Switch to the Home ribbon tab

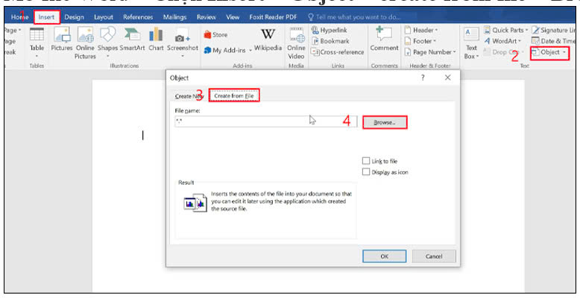19,17
